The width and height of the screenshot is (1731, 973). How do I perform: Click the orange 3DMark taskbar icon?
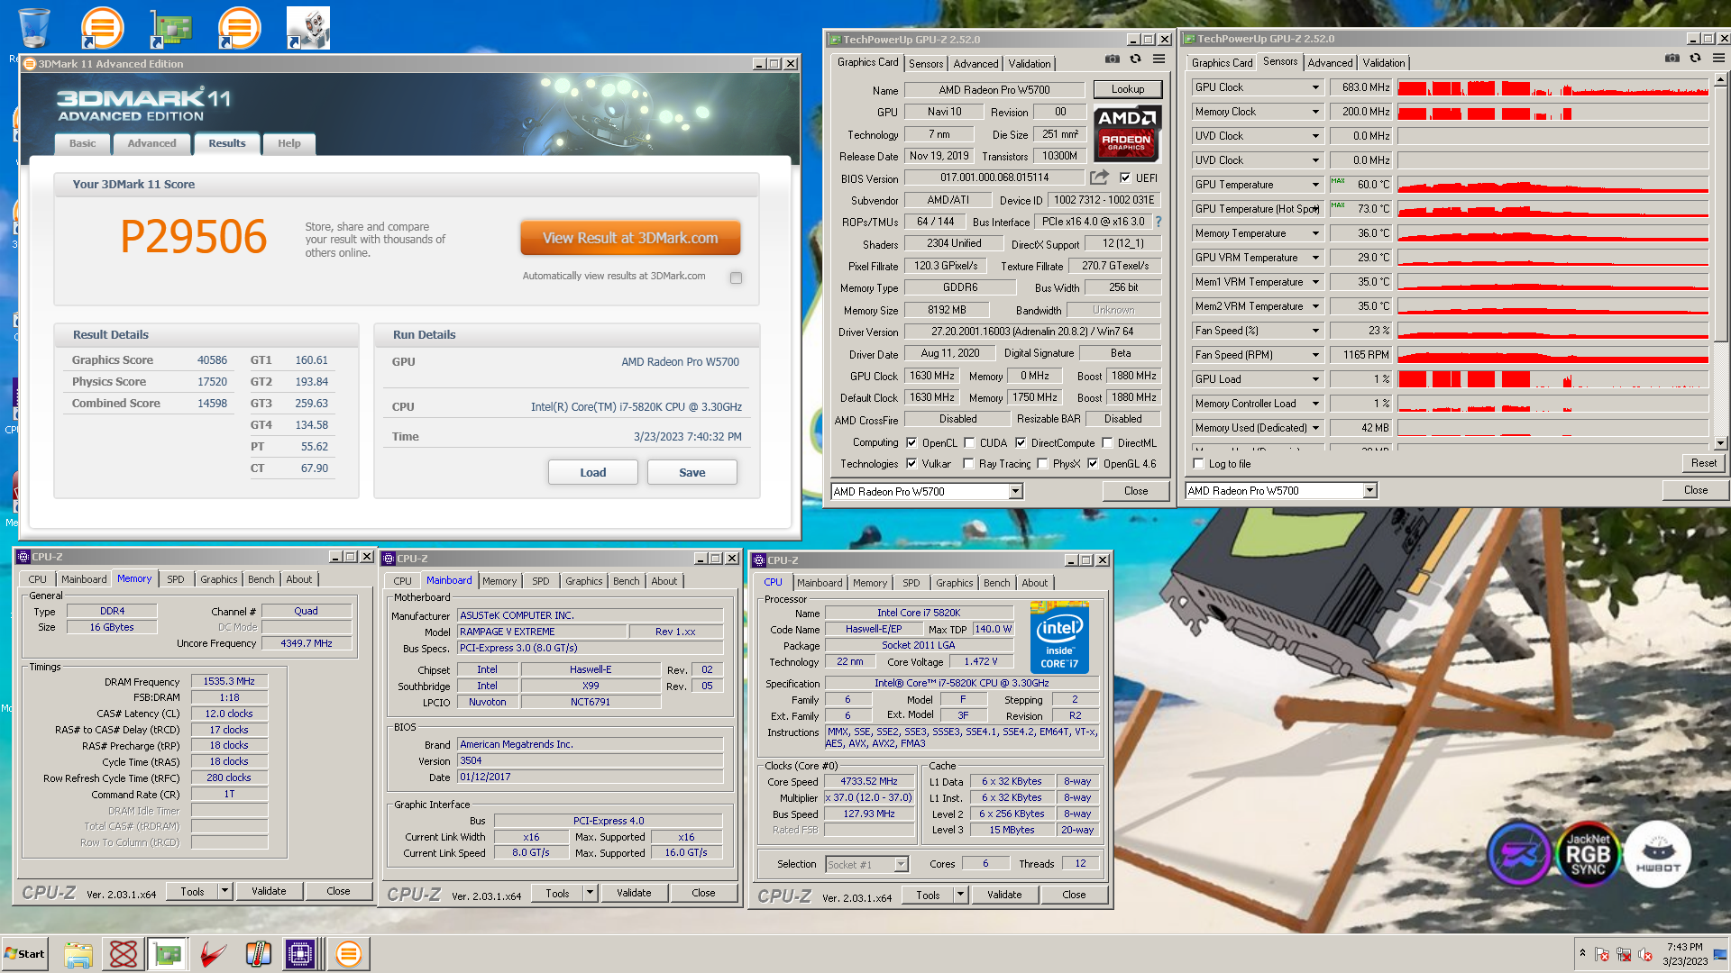(348, 954)
